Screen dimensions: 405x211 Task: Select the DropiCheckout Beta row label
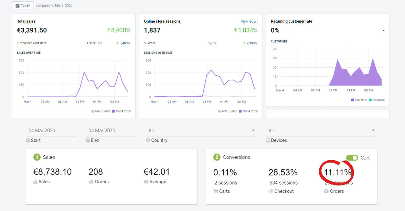pyautogui.click(x=32, y=43)
